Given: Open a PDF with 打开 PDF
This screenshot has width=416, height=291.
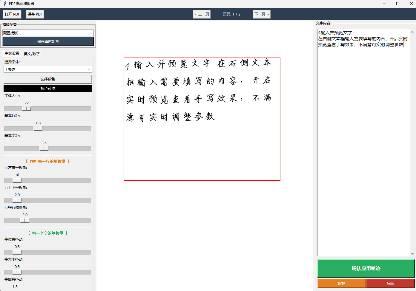Looking at the screenshot, I should point(12,14).
